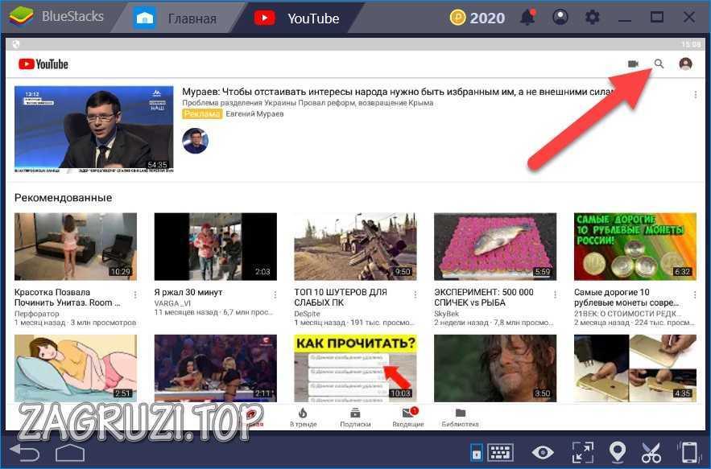The width and height of the screenshot is (711, 469).
Task: Open the location pin icon
Action: [618, 452]
